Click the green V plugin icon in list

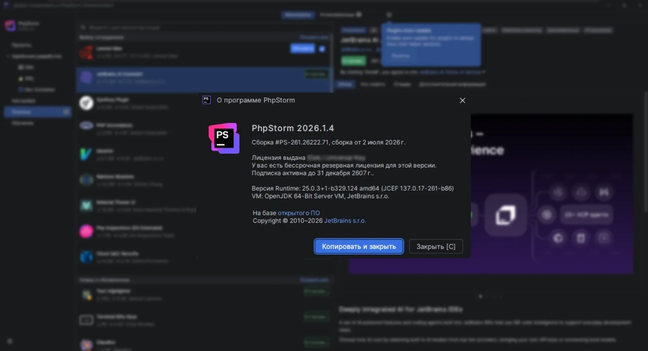pyautogui.click(x=86, y=154)
